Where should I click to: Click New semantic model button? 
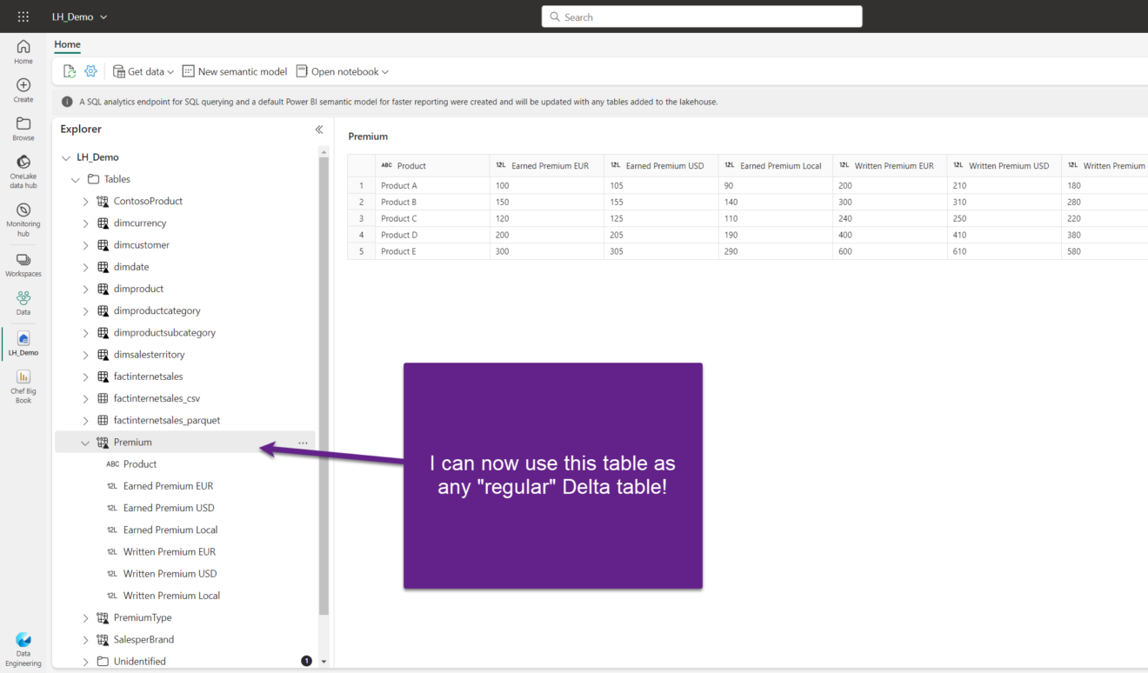pos(235,71)
